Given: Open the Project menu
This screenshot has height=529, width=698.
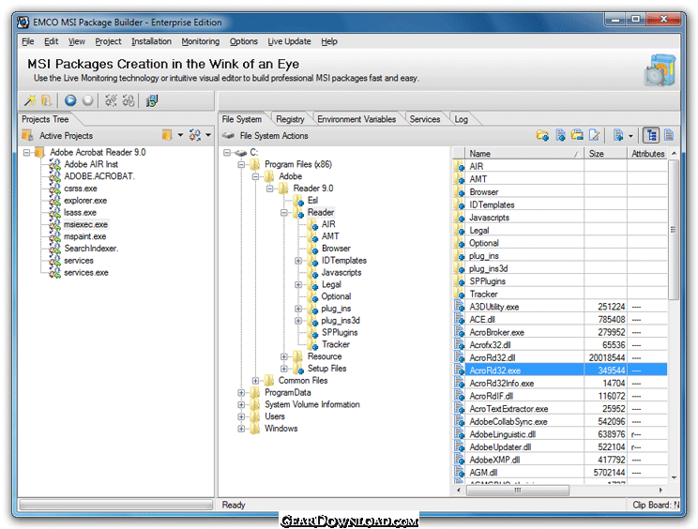Looking at the screenshot, I should (108, 41).
